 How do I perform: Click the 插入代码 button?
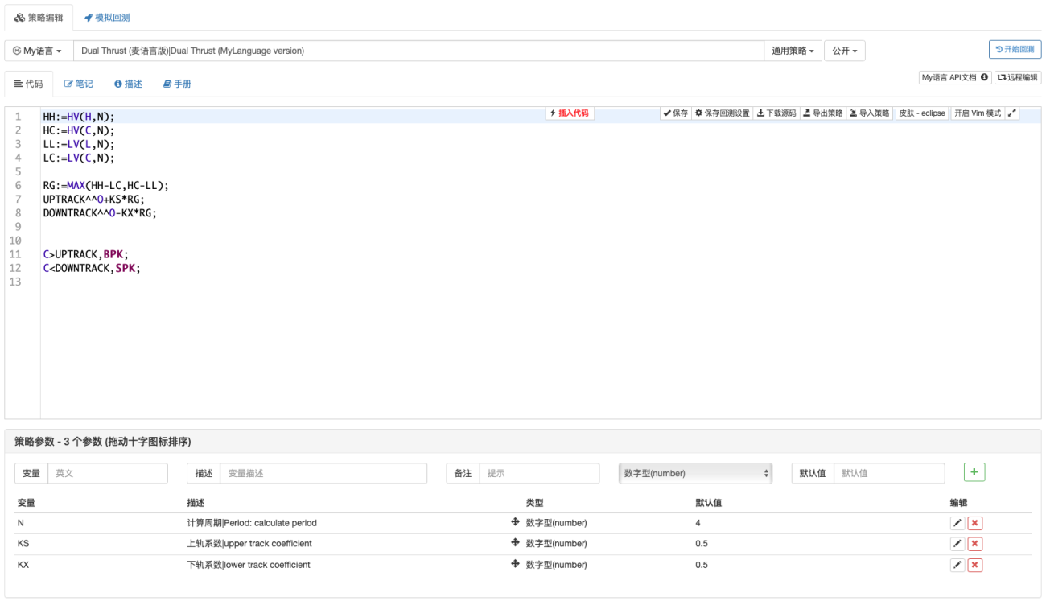coord(570,113)
